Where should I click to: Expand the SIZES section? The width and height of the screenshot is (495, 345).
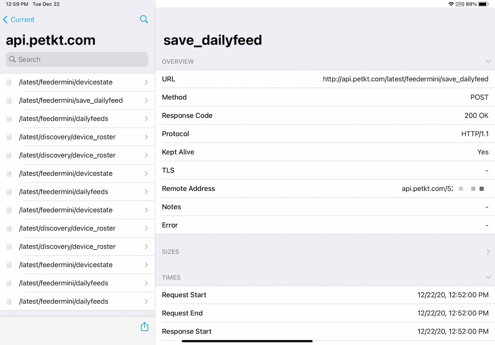pos(488,251)
